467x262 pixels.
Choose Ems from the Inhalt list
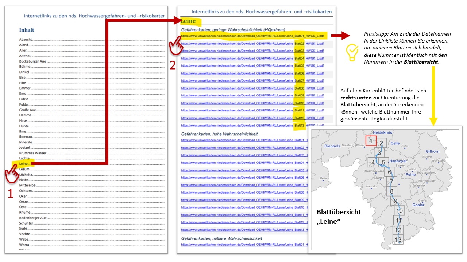[x=23, y=94]
